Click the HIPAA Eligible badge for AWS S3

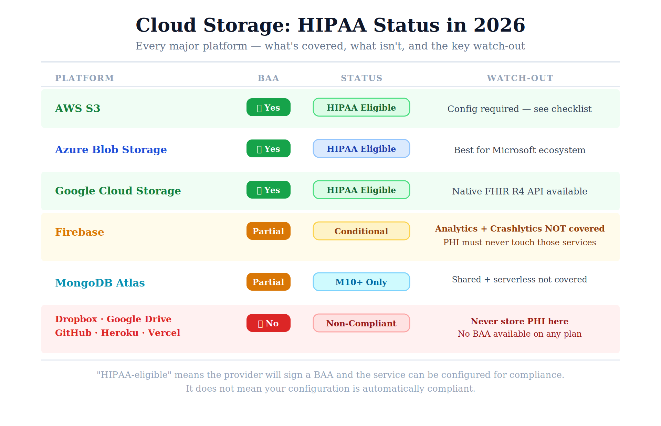tap(361, 107)
